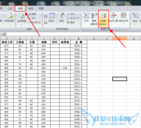Select the cell with amount 2645.5
Image resolution: width=141 pixels, height=128 pixels.
click(79, 53)
